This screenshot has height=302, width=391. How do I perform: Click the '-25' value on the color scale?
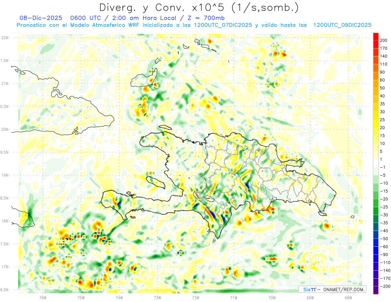click(384, 207)
